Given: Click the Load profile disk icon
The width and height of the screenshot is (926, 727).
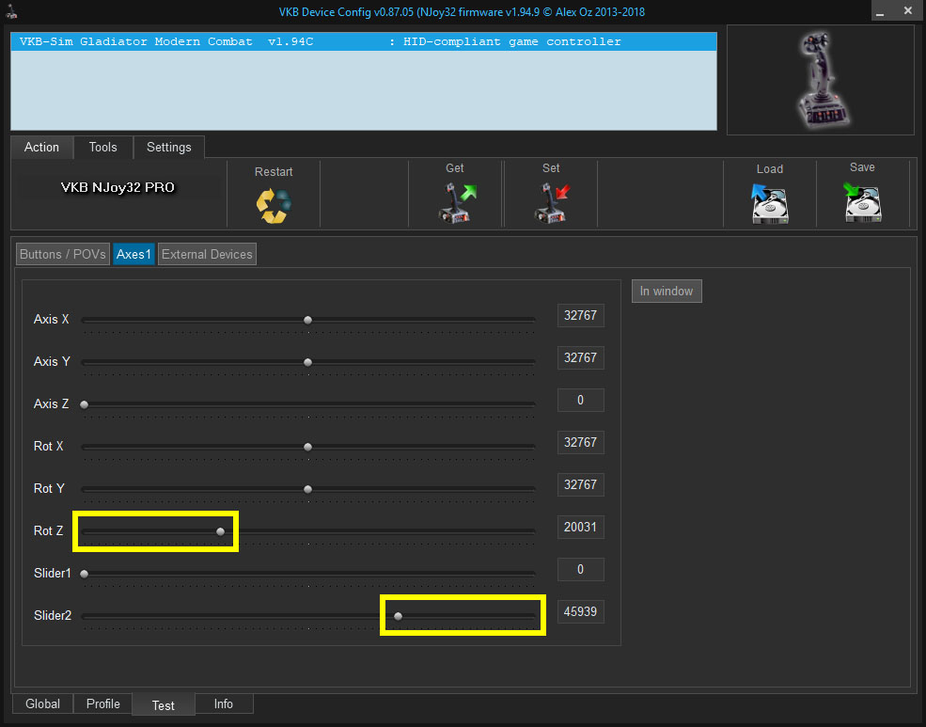Looking at the screenshot, I should tap(769, 202).
